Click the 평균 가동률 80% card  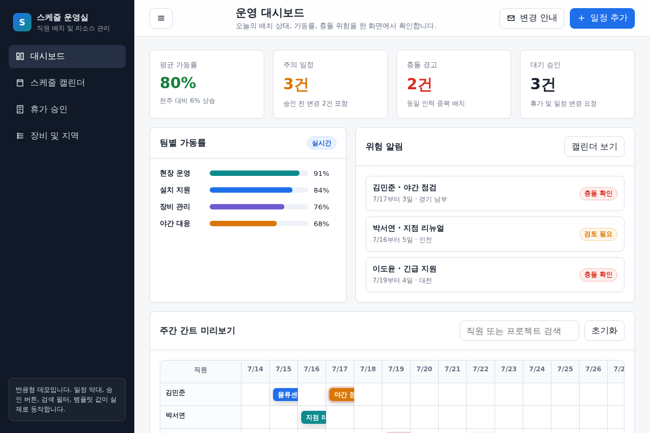[207, 84]
